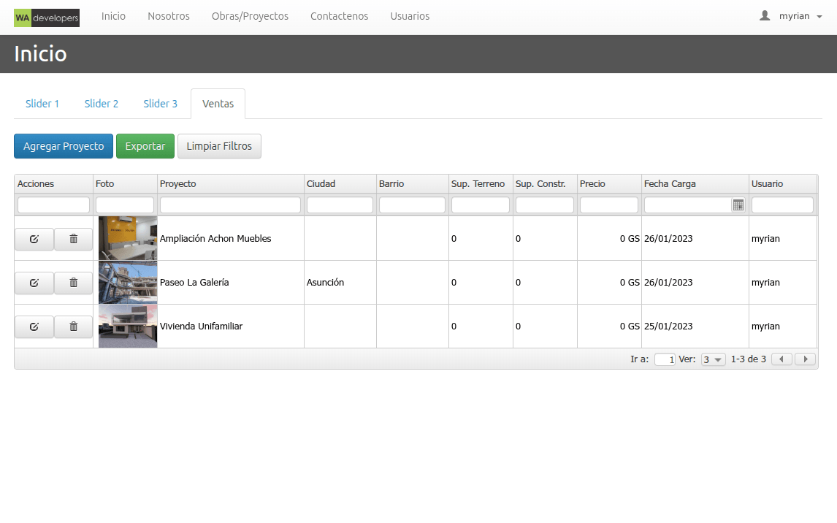Switch to the Slider 2 tab
The height and width of the screenshot is (523, 837).
tap(102, 104)
